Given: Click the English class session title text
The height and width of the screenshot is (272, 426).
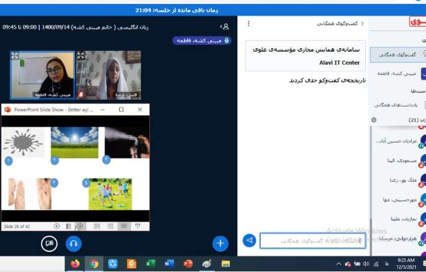Looking at the screenshot, I should (x=76, y=27).
